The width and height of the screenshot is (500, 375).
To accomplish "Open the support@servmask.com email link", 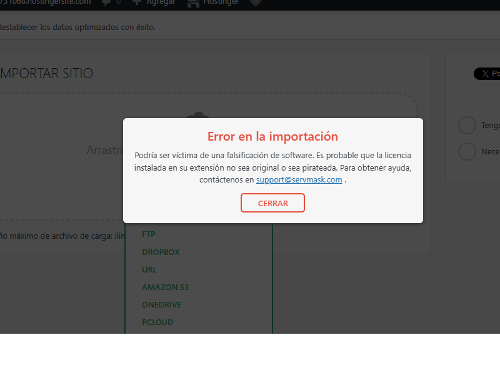I will (x=299, y=180).
